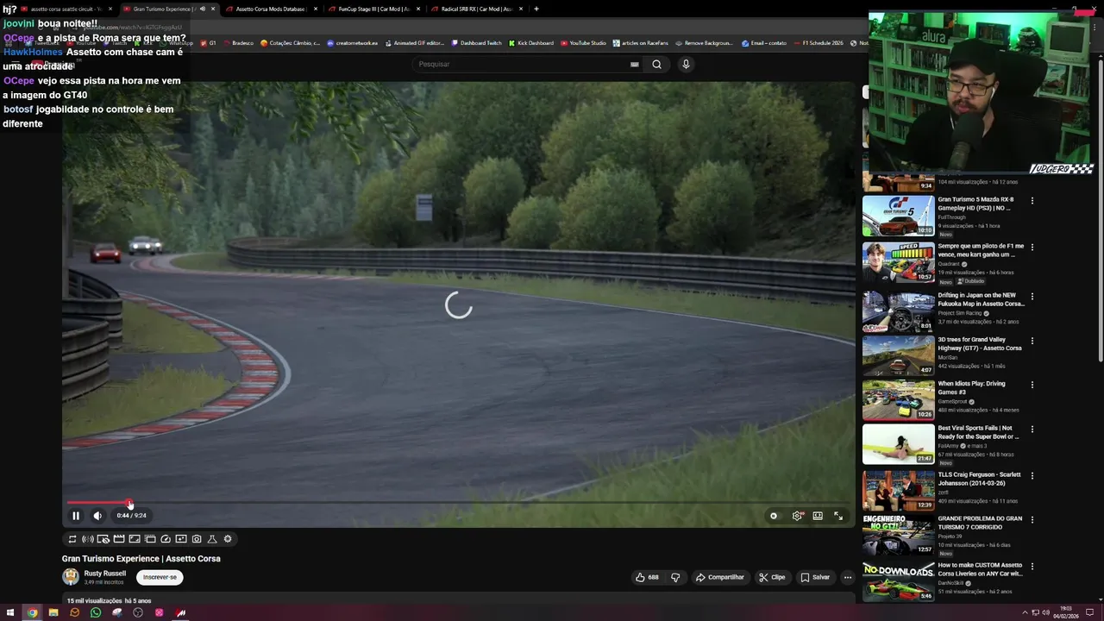Open the 'Gran Turismo 5 Mazda RX-8' video thumbnail
The image size is (1104, 621).
(898, 216)
